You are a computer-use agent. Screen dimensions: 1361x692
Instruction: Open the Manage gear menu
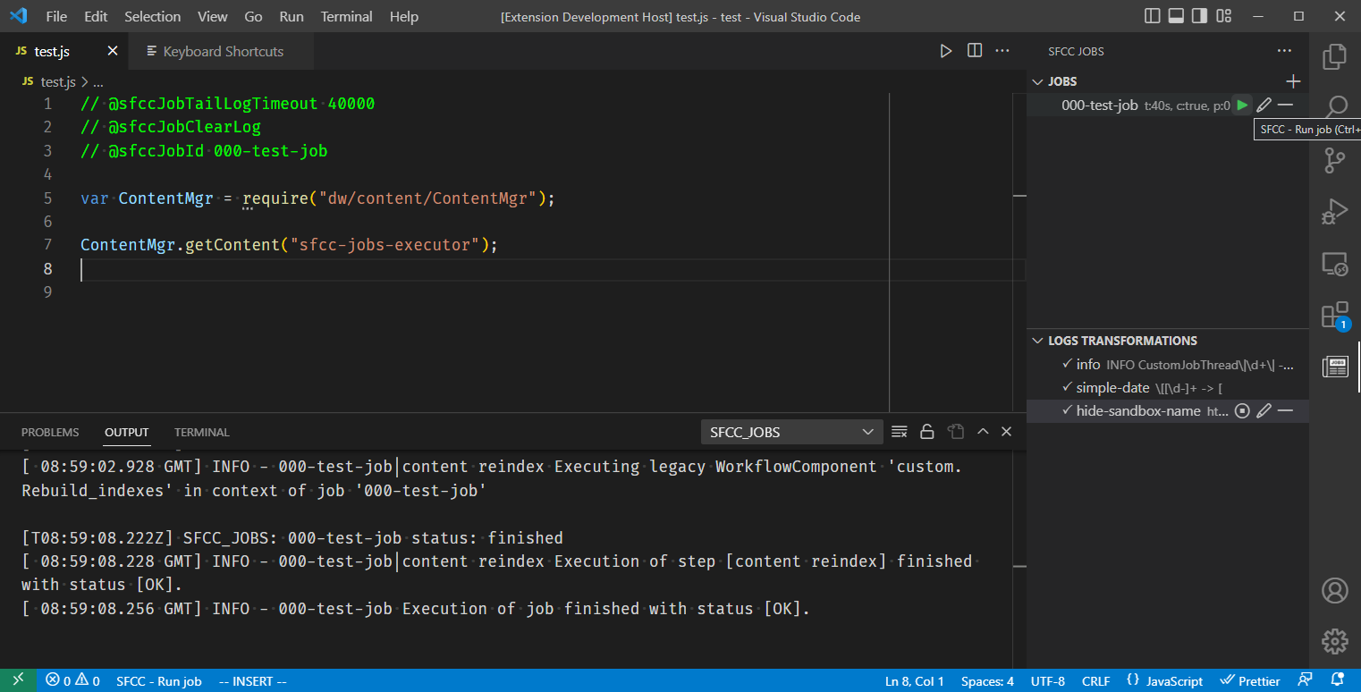tap(1335, 640)
